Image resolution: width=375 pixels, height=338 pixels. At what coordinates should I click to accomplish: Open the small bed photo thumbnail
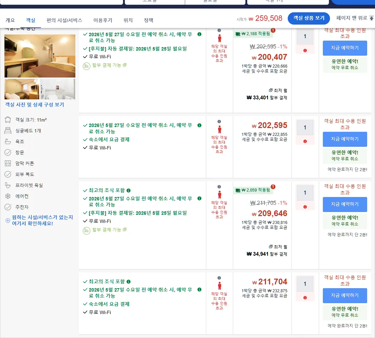22,89
